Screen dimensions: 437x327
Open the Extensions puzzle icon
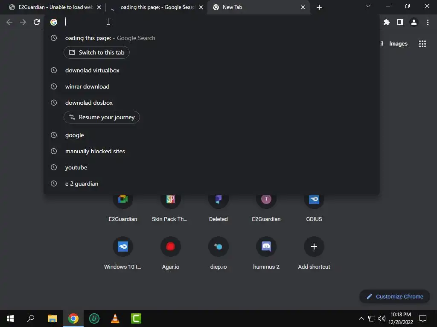pos(387,22)
